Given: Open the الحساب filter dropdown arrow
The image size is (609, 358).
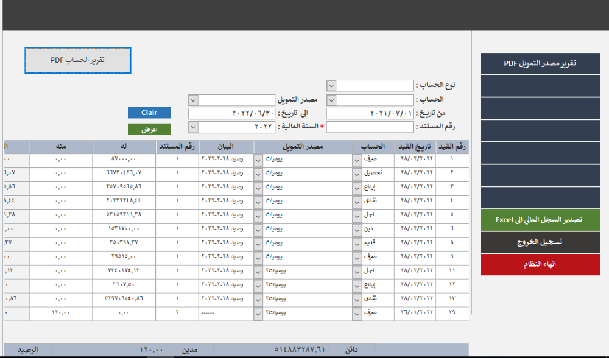Looking at the screenshot, I should 332,99.
